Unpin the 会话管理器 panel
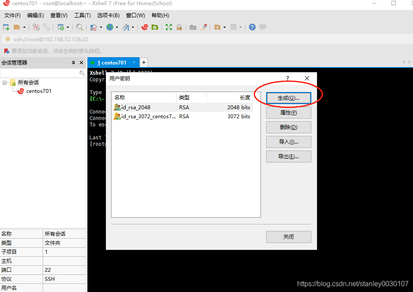The height and width of the screenshot is (292, 413). point(73,62)
